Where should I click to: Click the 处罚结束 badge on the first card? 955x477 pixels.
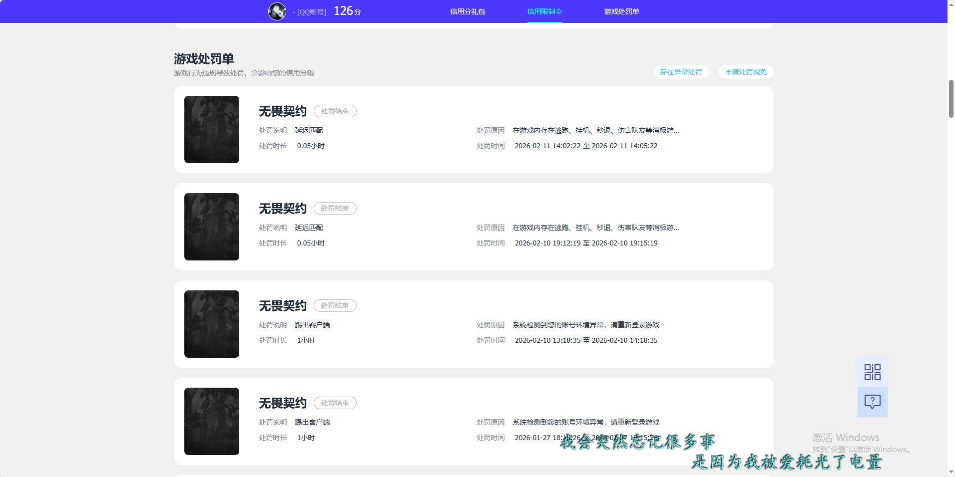coord(334,111)
